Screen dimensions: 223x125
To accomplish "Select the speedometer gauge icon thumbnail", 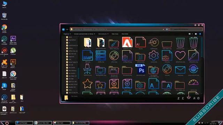I will pyautogui.click(x=193, y=82).
